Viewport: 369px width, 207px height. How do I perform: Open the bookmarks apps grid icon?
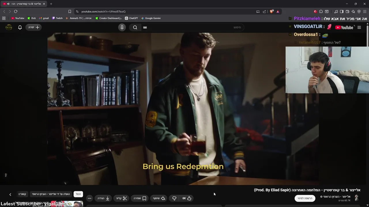point(4,18)
